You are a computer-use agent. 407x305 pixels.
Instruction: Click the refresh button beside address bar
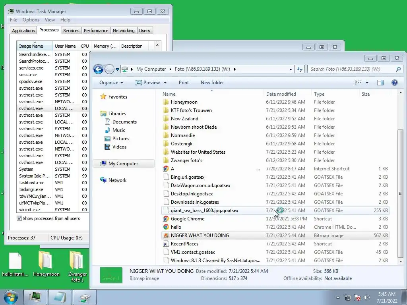coord(300,69)
